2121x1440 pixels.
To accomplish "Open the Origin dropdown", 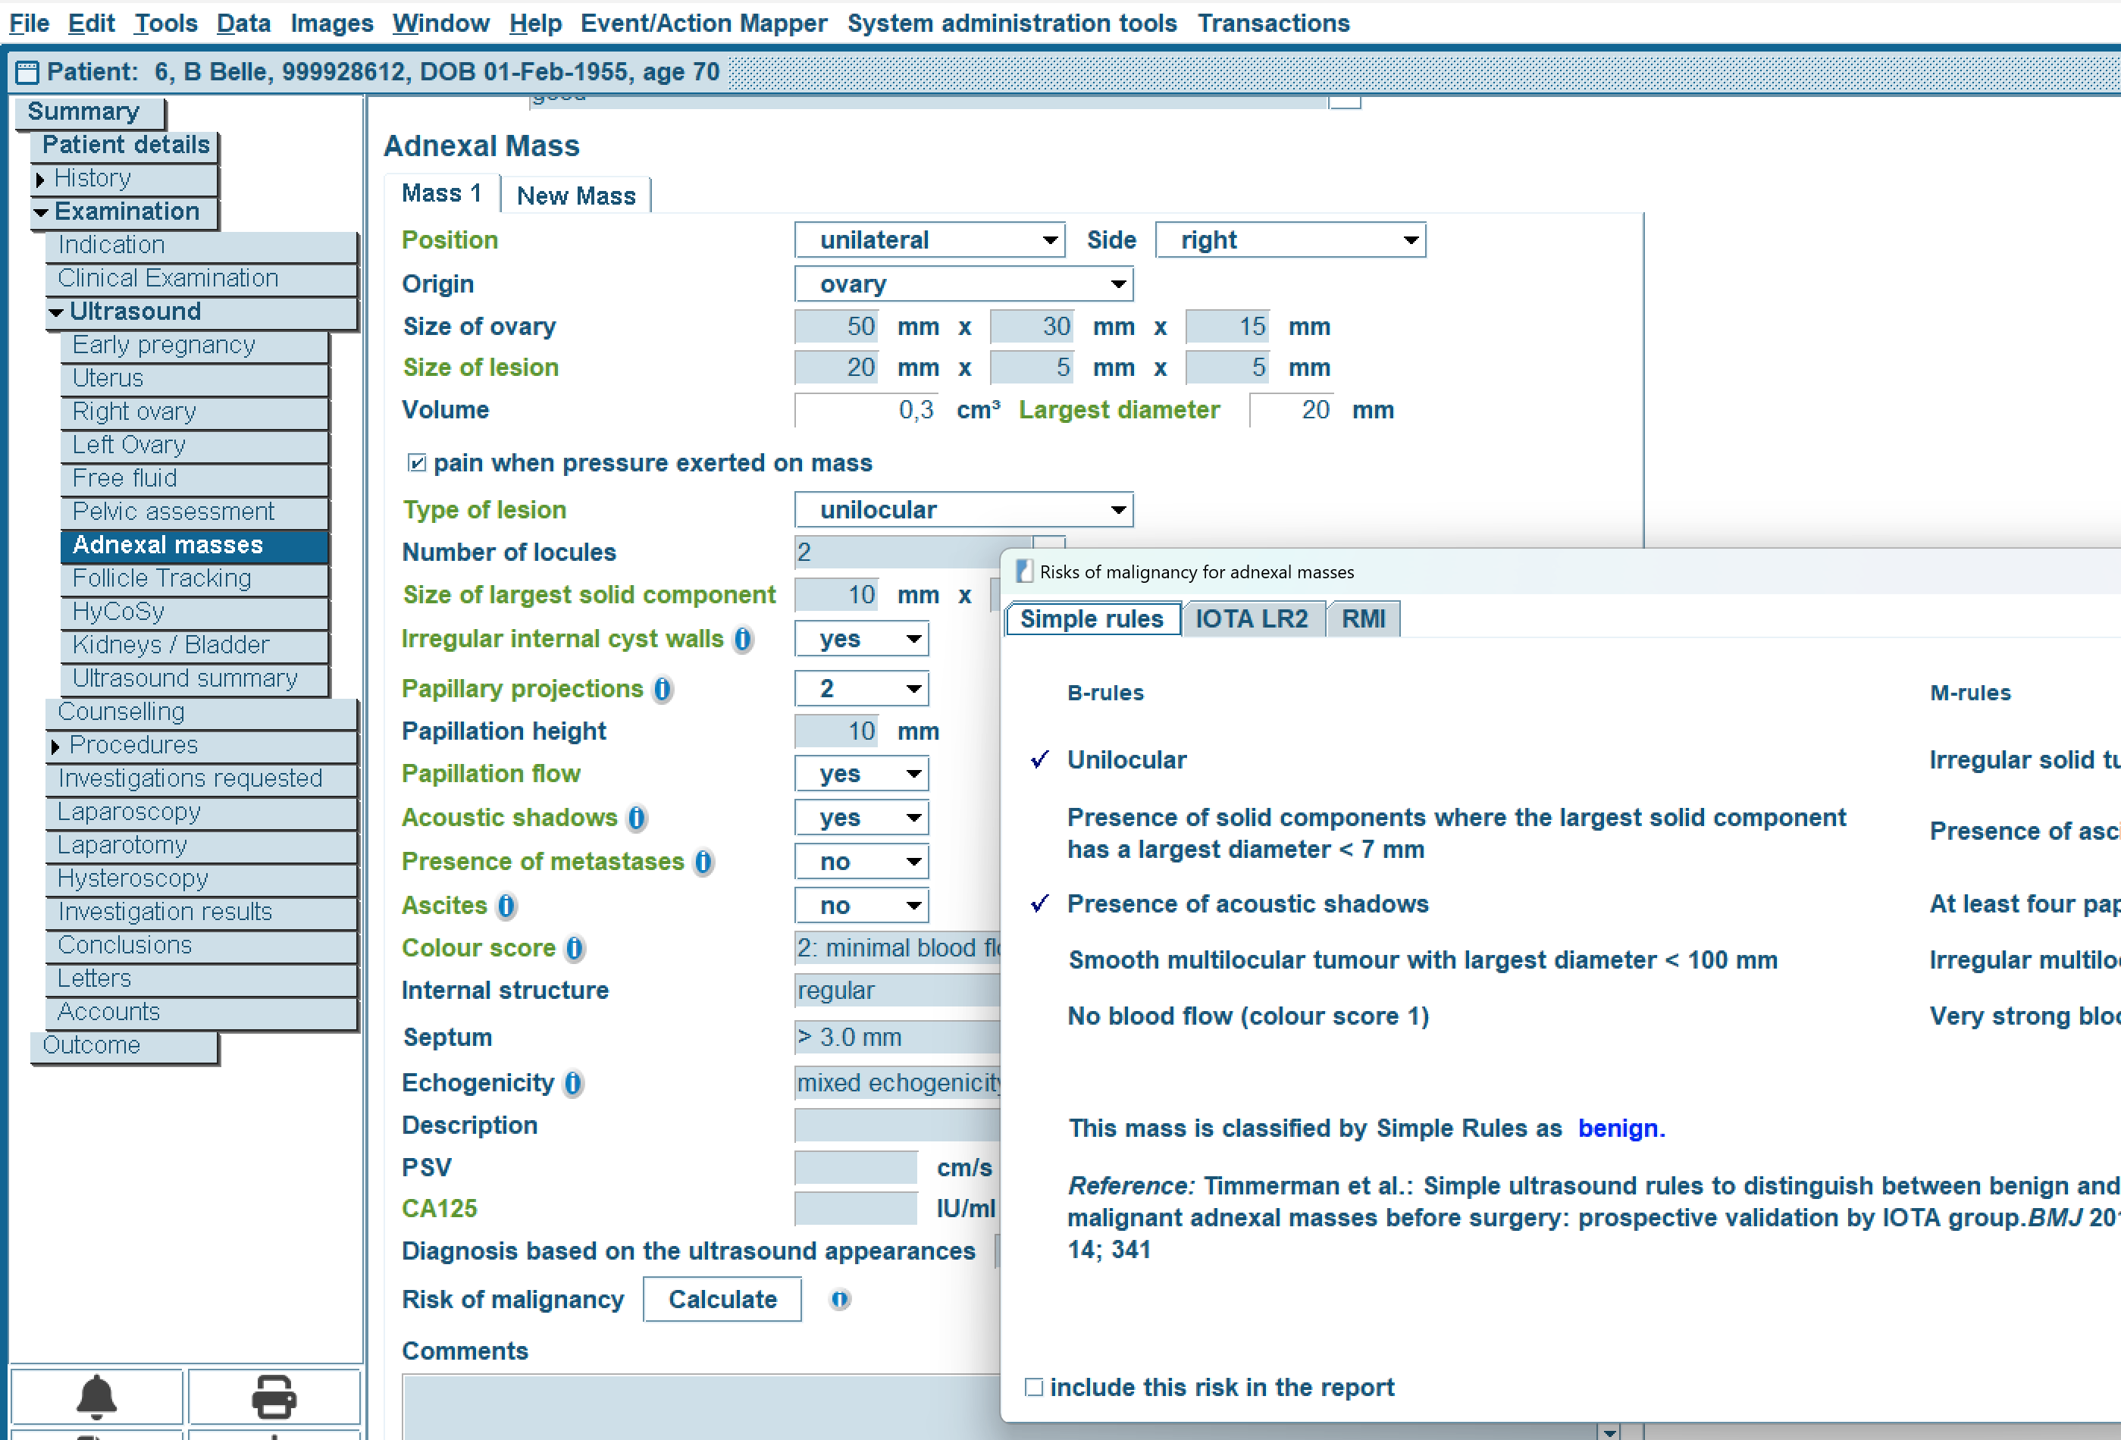I will coord(963,283).
